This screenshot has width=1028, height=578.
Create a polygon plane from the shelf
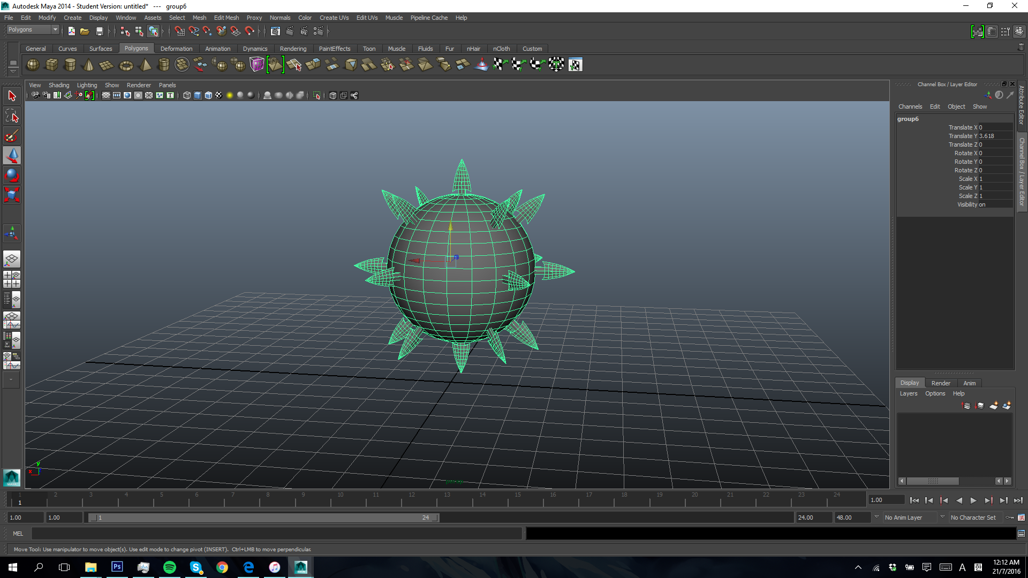point(107,65)
